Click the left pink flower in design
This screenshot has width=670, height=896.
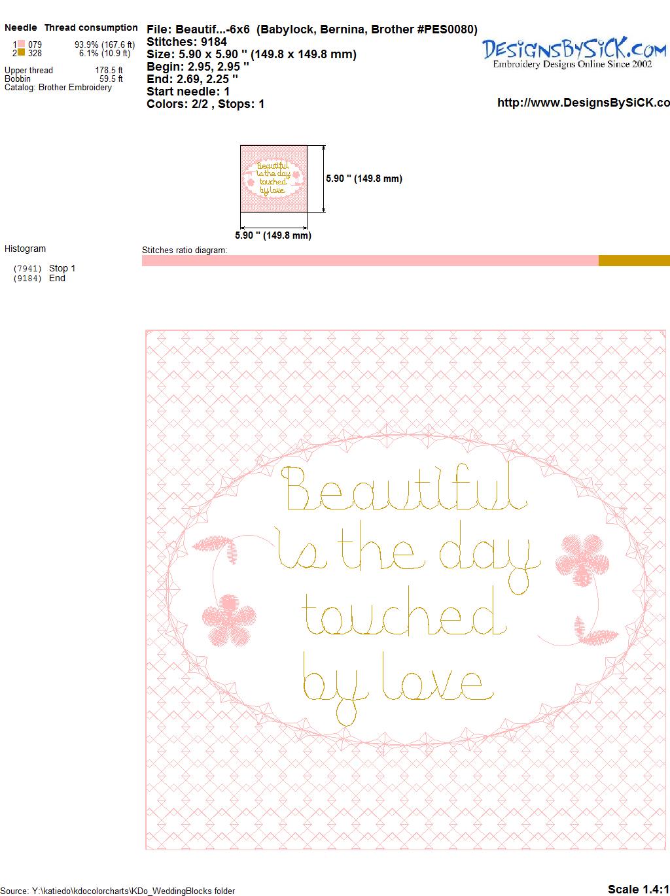[x=230, y=619]
